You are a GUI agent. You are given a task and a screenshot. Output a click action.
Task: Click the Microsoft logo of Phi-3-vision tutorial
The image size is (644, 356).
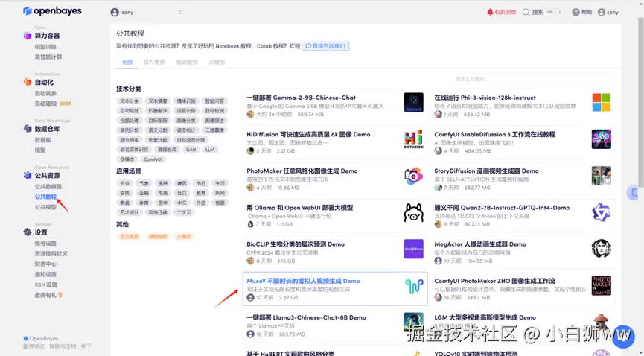(x=602, y=102)
